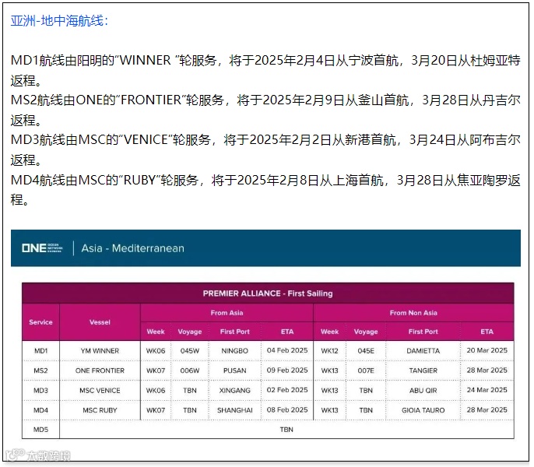Click the 09 Feb 2025 ETA cell
This screenshot has height=467, width=534.
coord(287,370)
